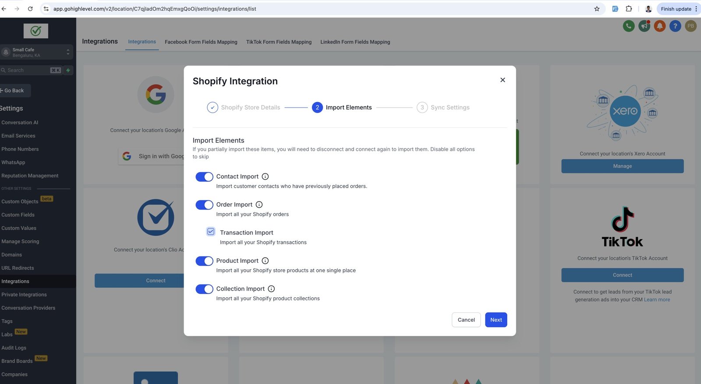Click the green phone dialer icon
701x384 pixels.
point(629,26)
